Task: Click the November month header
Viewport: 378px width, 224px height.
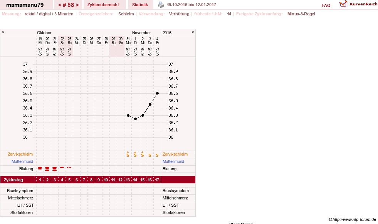Action: pyautogui.click(x=141, y=33)
